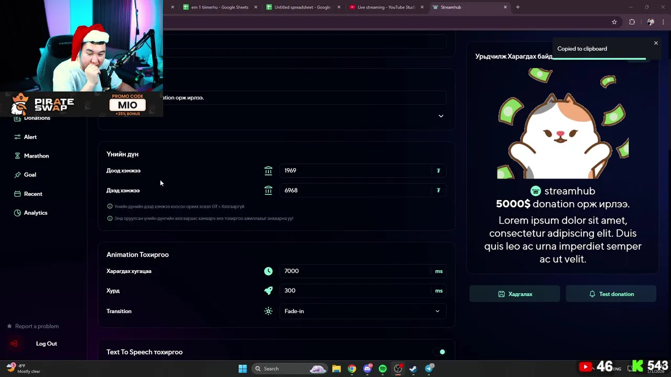Click the rocket icon for speed
The image size is (671, 377).
pos(268,291)
